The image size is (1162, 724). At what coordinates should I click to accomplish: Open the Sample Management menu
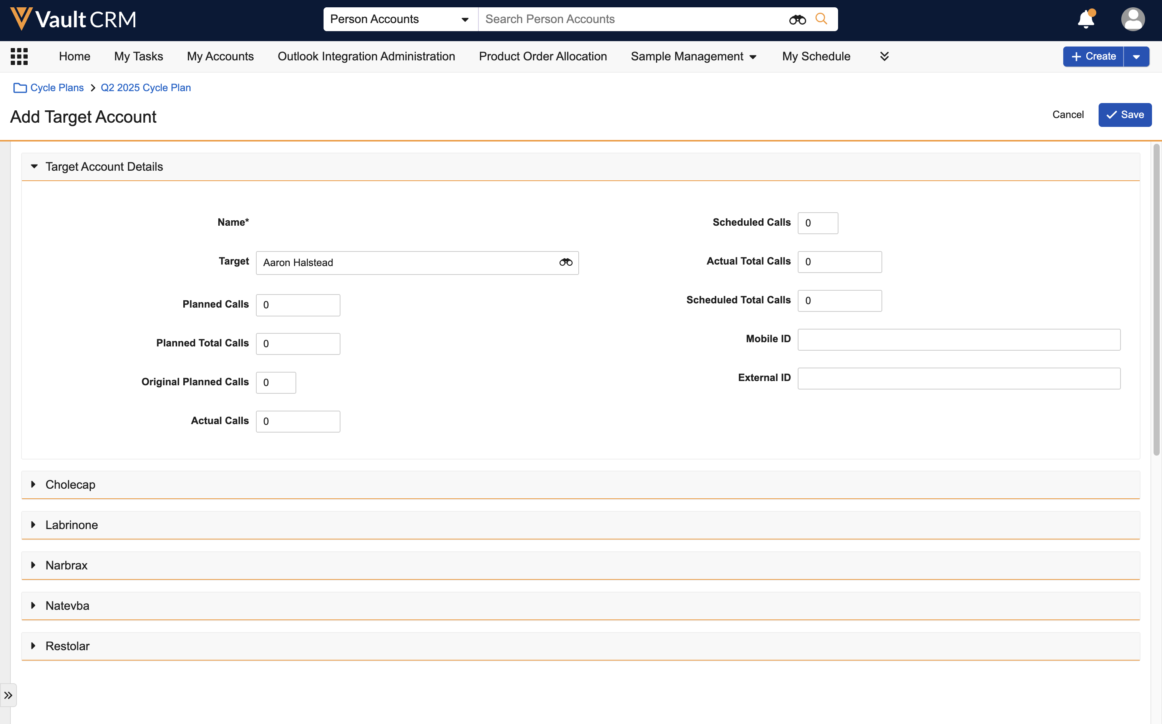pos(693,57)
